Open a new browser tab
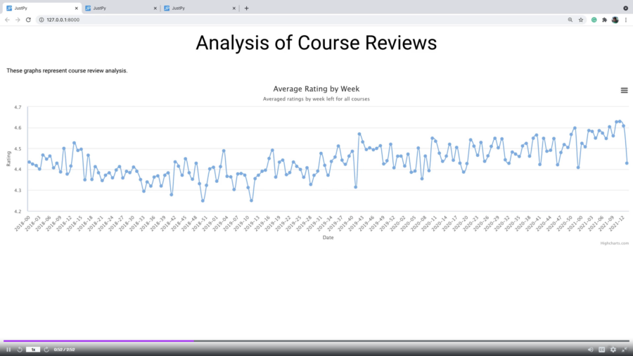Image resolution: width=633 pixels, height=356 pixels. [246, 8]
